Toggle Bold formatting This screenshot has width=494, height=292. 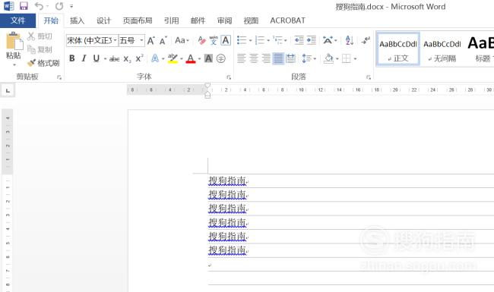[72, 58]
